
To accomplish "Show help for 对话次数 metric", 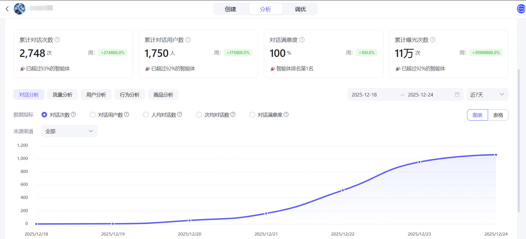I will [x=73, y=114].
